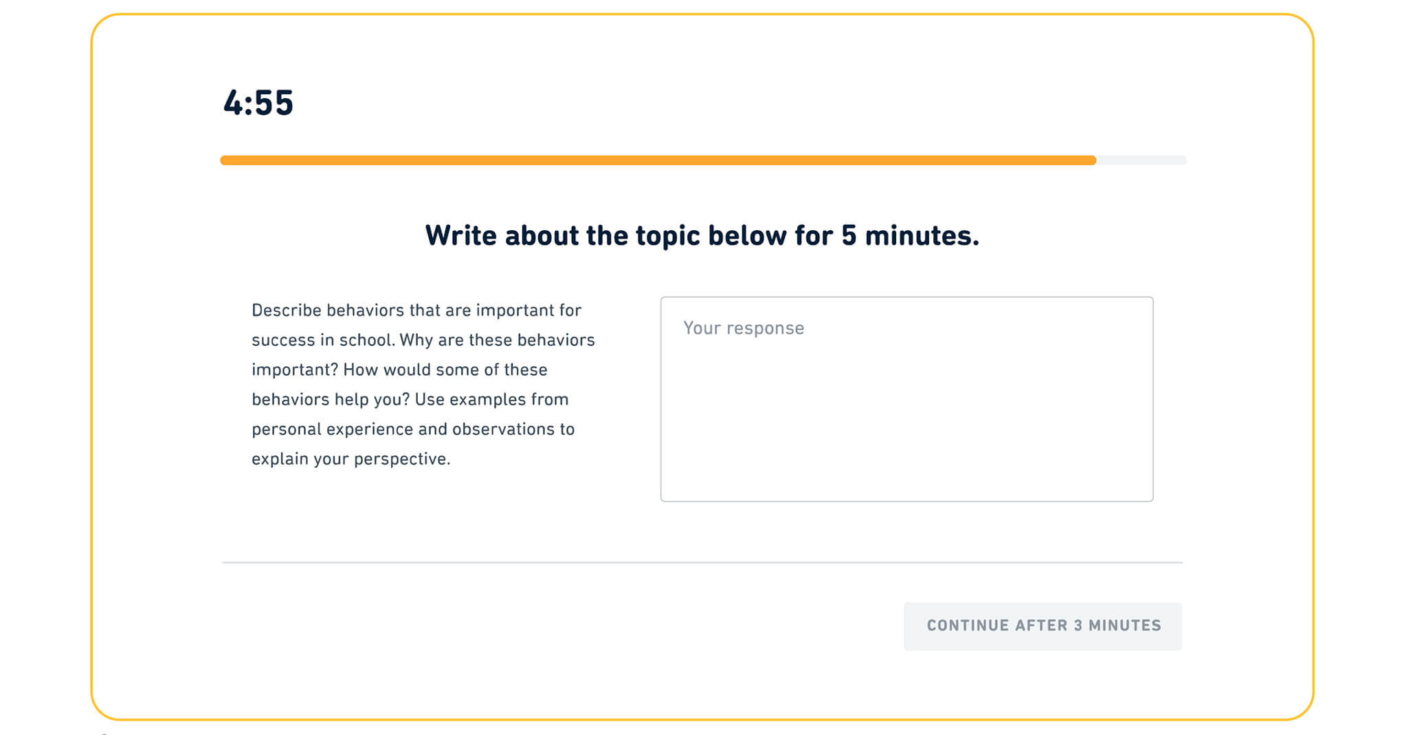Viewport: 1402px width, 735px height.
Task: Click the prompt line starting "personal experience"
Action: click(412, 429)
